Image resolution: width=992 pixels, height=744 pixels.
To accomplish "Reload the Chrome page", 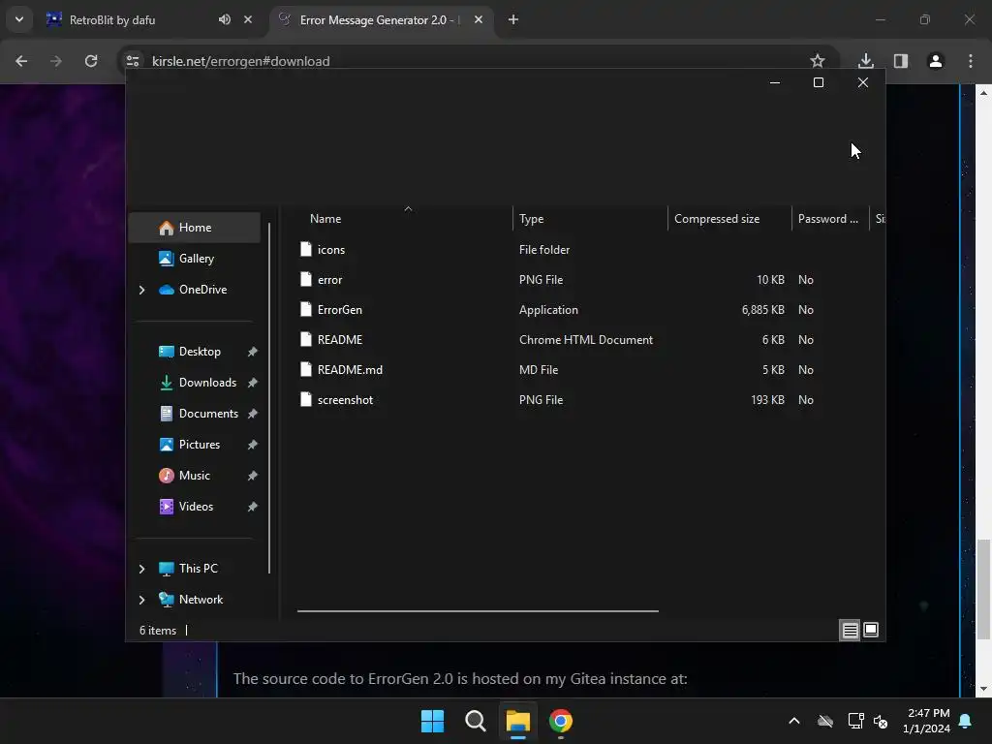I will [91, 61].
